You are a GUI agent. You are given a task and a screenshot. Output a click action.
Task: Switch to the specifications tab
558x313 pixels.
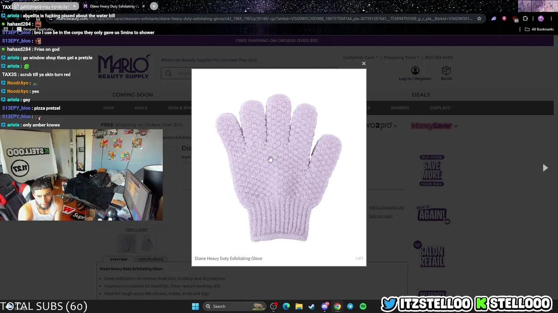(151, 259)
